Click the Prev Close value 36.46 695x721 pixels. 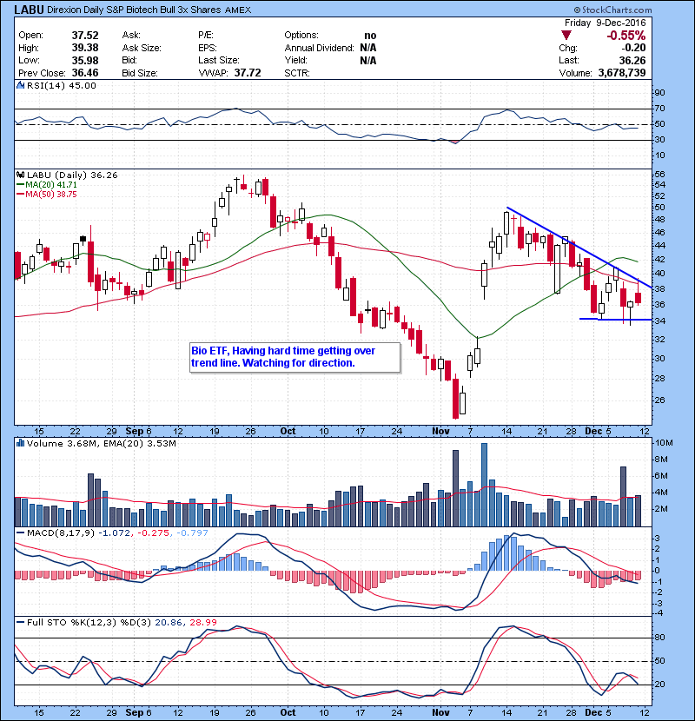(85, 73)
